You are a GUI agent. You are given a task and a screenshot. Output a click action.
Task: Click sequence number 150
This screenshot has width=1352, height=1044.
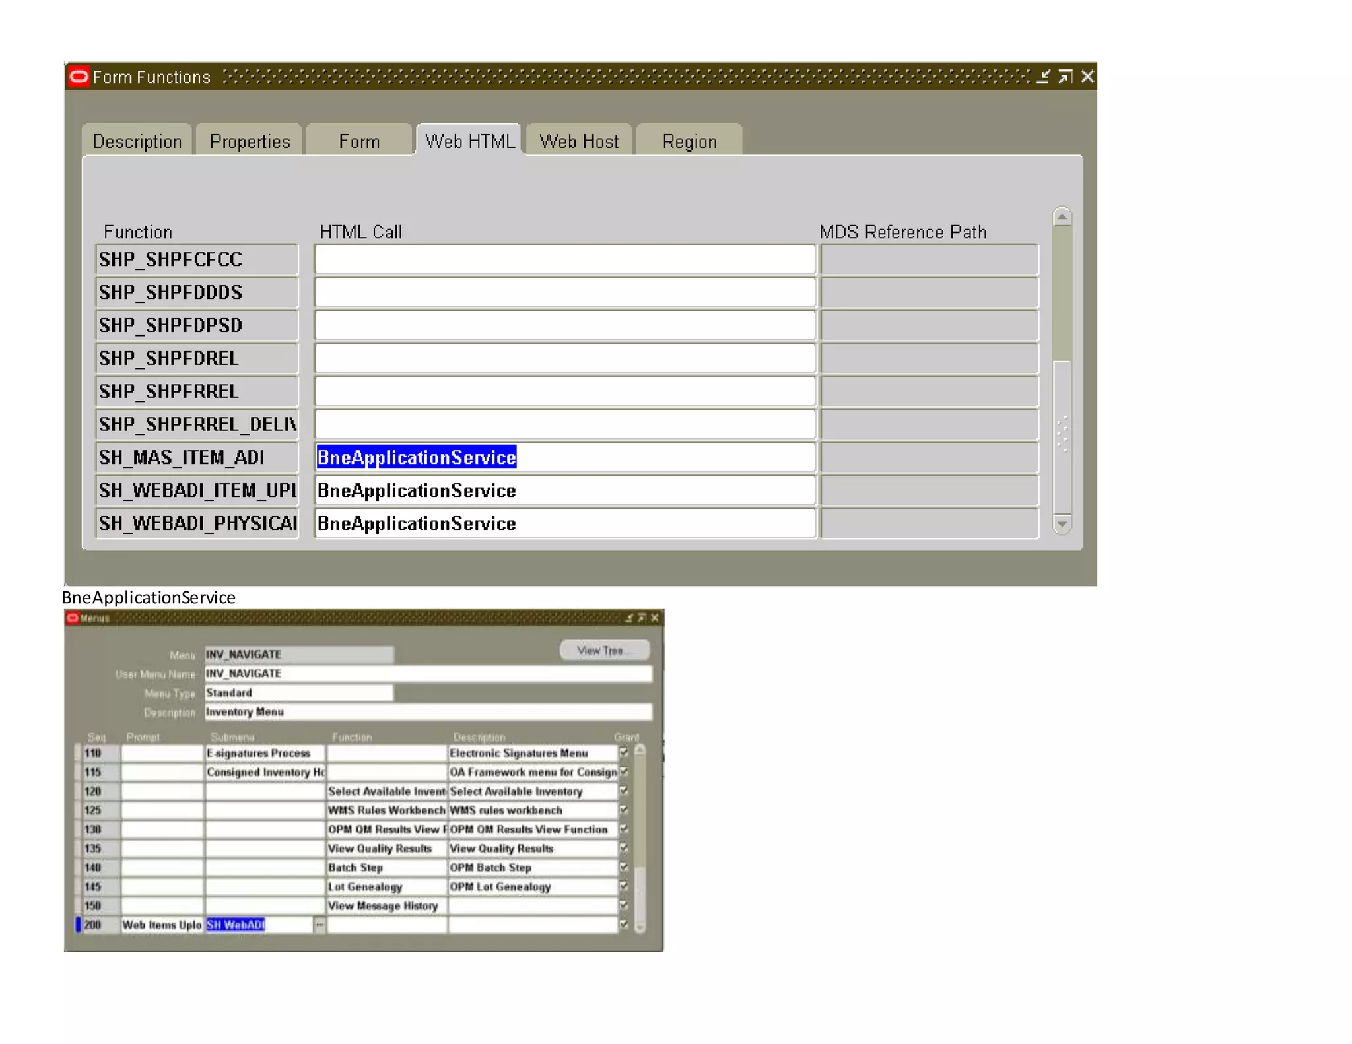[x=101, y=906]
